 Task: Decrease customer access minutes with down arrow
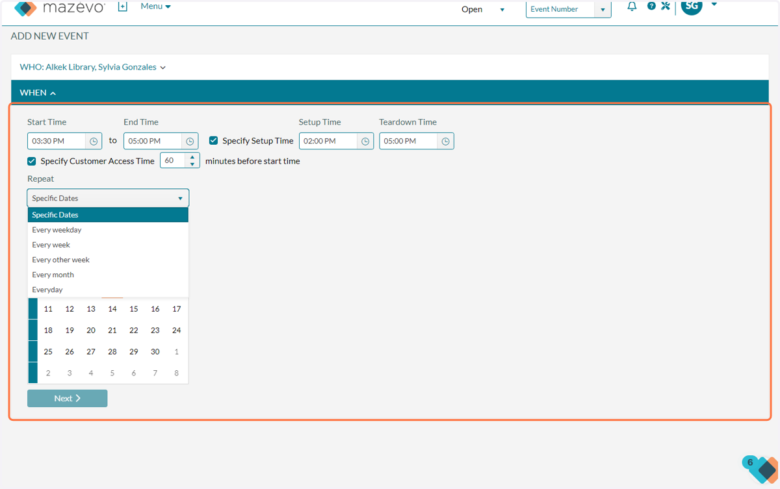click(192, 164)
